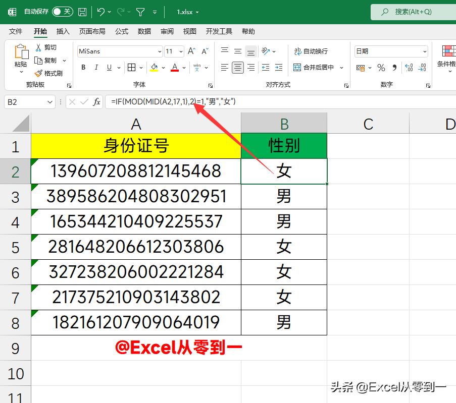
Task: Open the 文件 menu
Action: [16, 31]
